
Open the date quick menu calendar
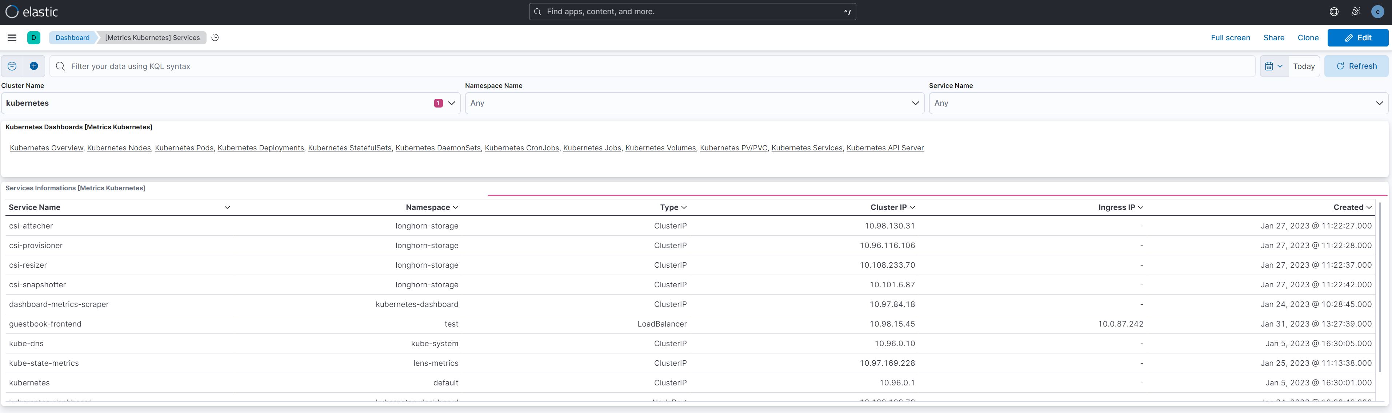point(1274,66)
